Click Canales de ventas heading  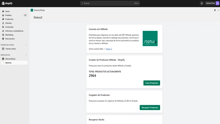7,45
